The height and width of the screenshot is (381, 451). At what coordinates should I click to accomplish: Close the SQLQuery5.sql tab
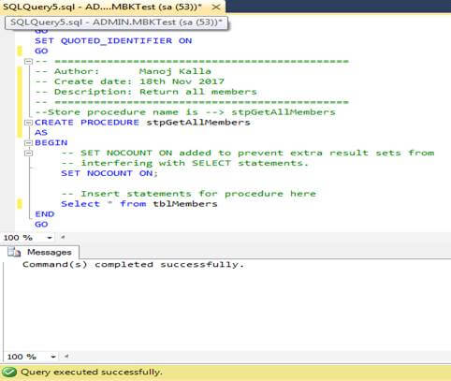pos(216,7)
